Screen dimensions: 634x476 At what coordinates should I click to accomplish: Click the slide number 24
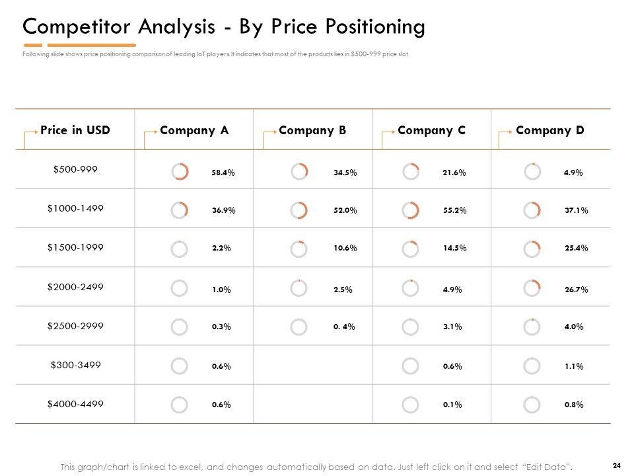(x=616, y=465)
